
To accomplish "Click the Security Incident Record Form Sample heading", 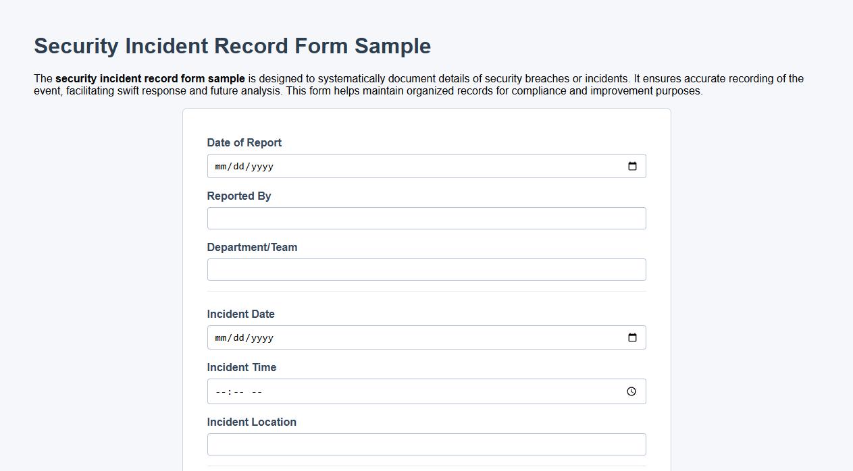I will point(232,45).
